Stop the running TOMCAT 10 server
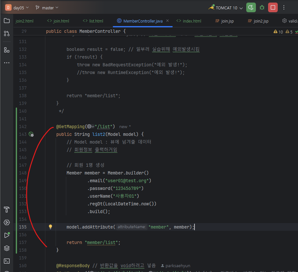 pos(273,7)
